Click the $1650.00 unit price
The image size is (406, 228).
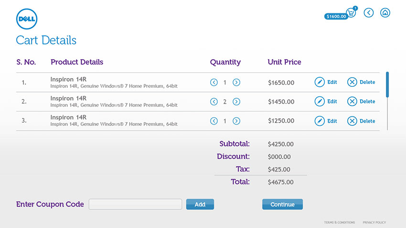(281, 83)
